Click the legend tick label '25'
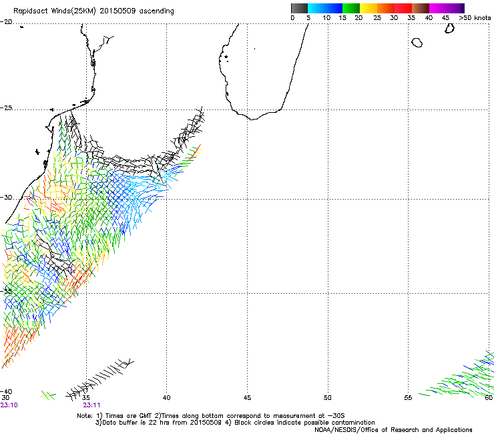Screen dimensions: 494x434 [377, 18]
